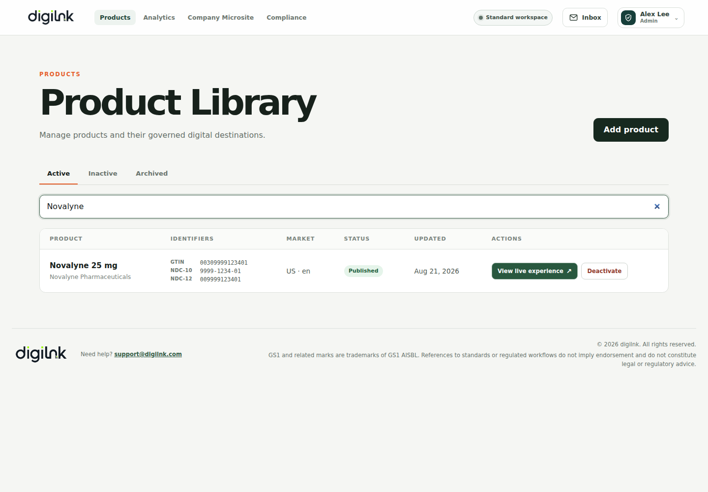Screen dimensions: 708x492
Task: Click the Standard workspace indicator
Action: click(x=513, y=18)
